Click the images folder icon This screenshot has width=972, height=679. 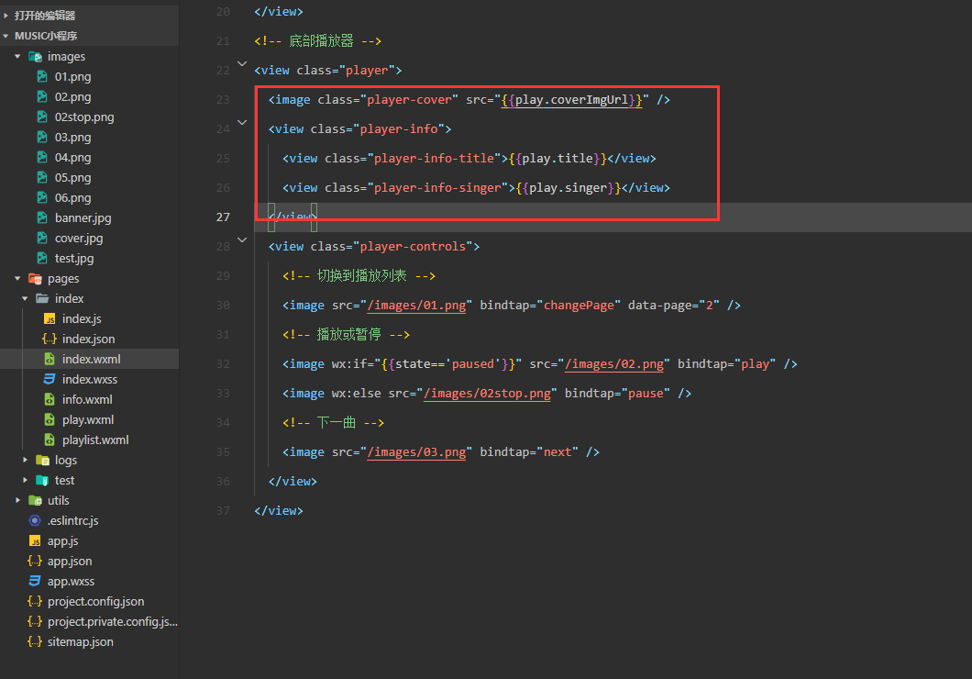coord(35,57)
